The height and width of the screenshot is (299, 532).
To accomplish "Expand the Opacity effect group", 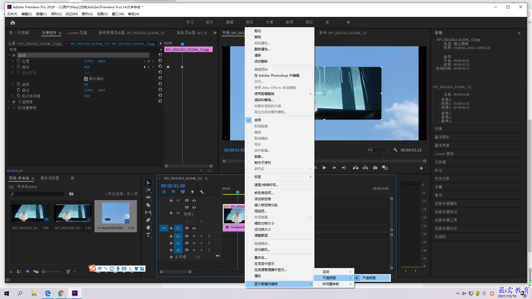I will click(x=9, y=102).
